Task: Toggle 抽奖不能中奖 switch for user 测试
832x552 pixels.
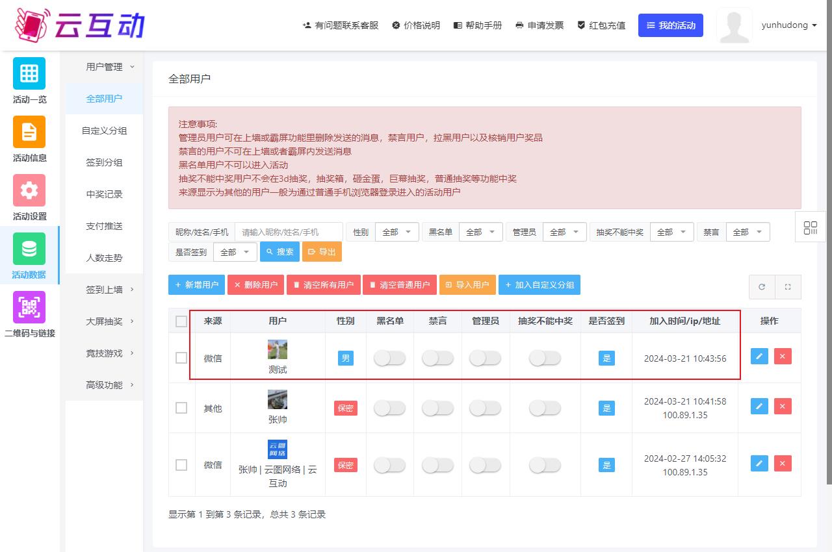Action: pos(545,357)
